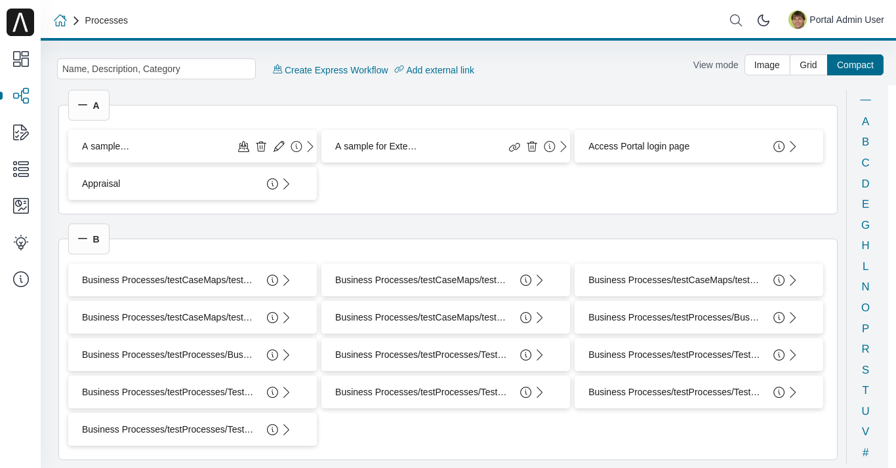Screen dimensions: 896x468
Task: Edit the A sample process
Action: tap(279, 146)
